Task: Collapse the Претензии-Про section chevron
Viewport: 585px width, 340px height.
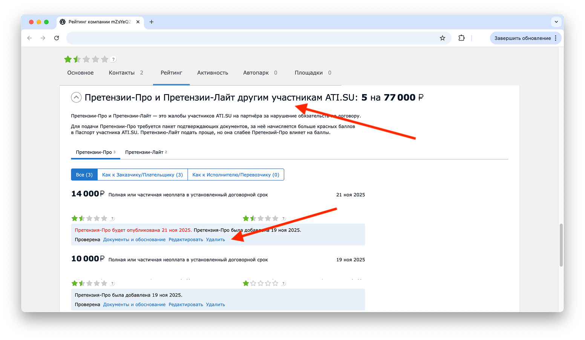Action: click(x=76, y=98)
